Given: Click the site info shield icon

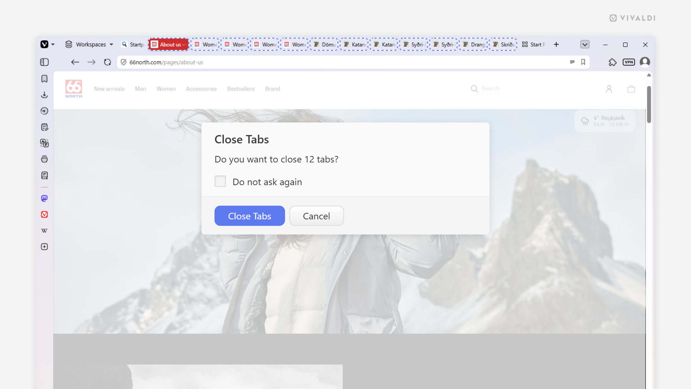Looking at the screenshot, I should (123, 62).
